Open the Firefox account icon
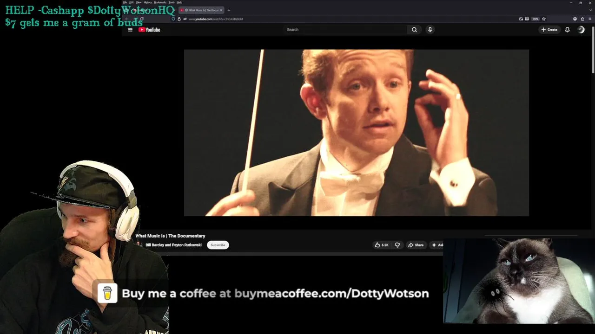 (575, 19)
